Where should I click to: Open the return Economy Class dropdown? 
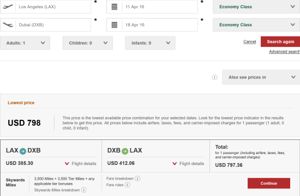point(256,25)
